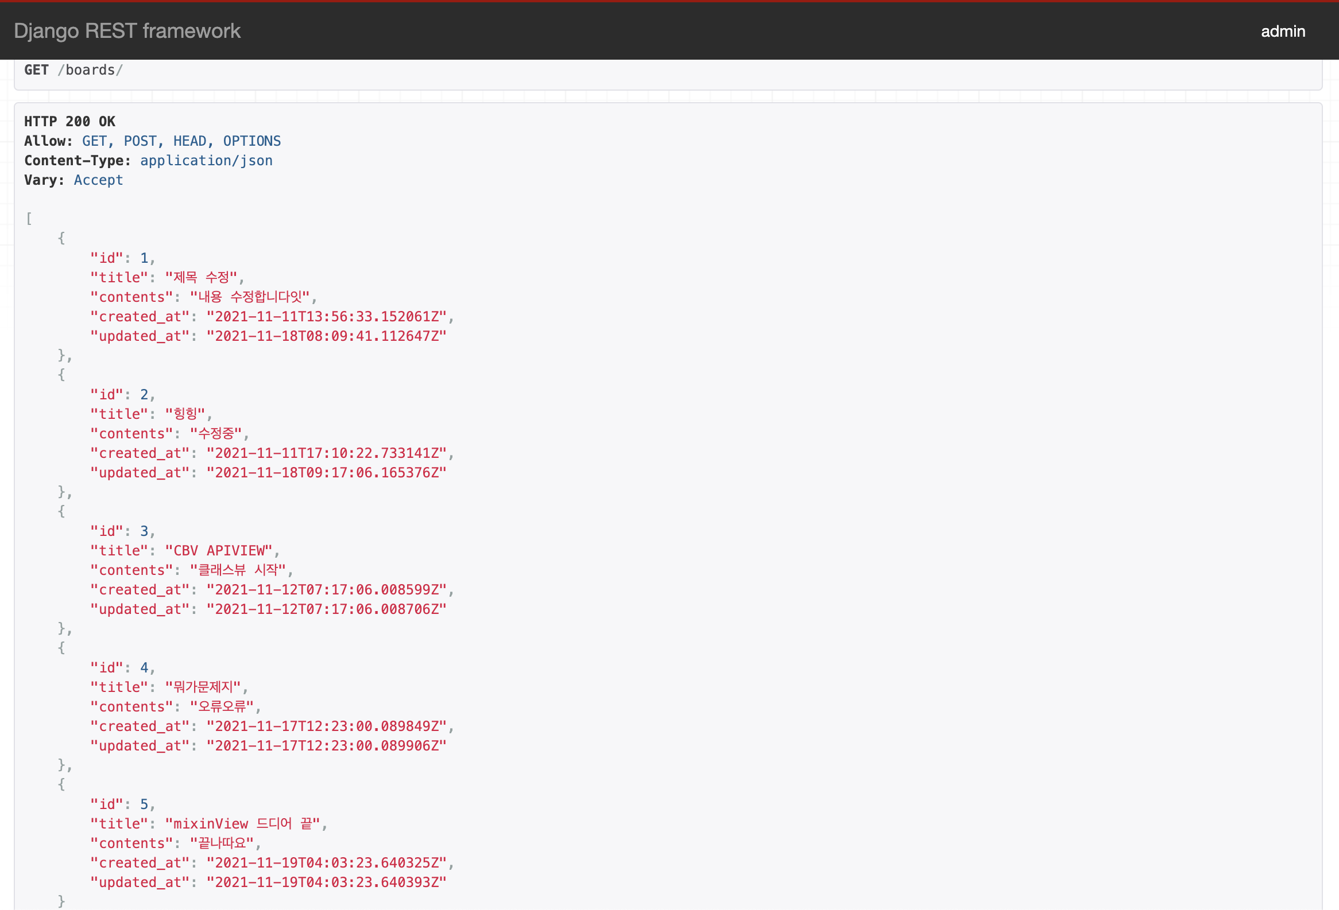This screenshot has width=1339, height=910.
Task: Open the admin user dropdown
Action: [x=1283, y=31]
